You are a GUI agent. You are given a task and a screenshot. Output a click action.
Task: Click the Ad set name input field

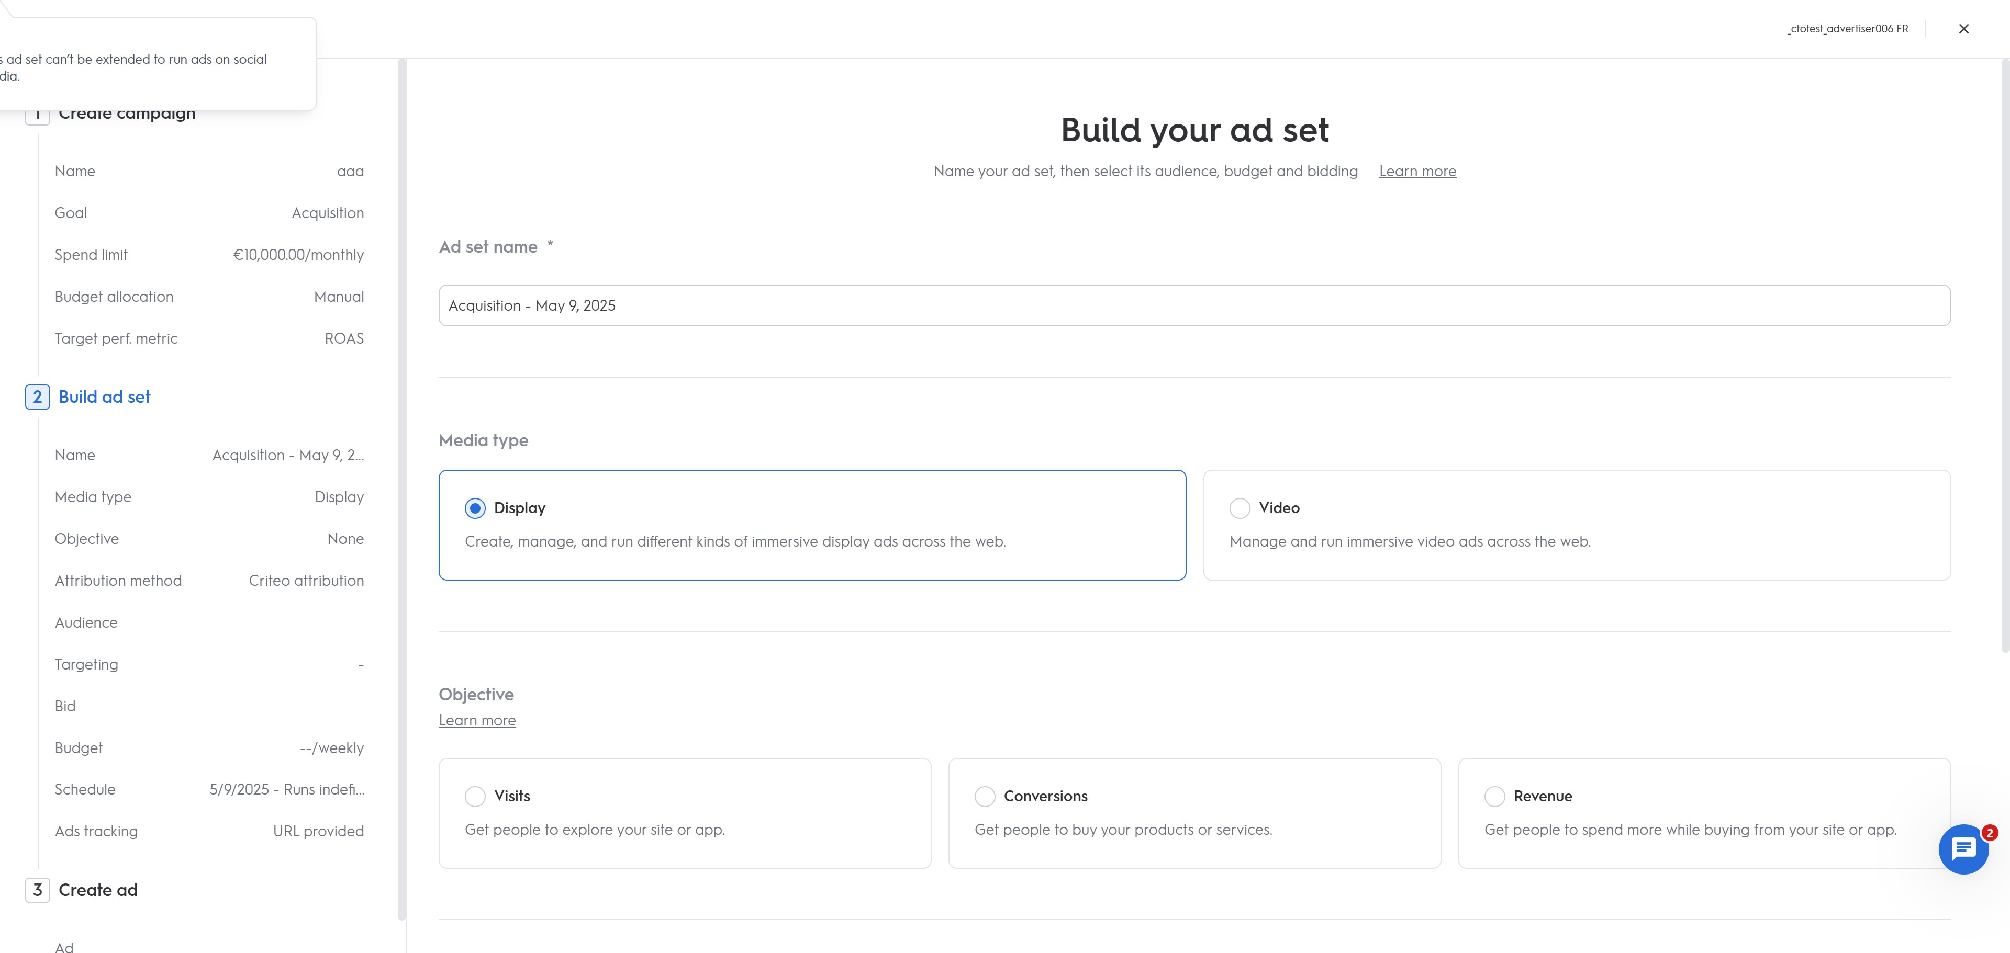tap(1194, 305)
